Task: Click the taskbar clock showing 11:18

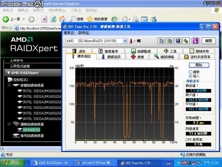Action: pyautogui.click(x=211, y=163)
